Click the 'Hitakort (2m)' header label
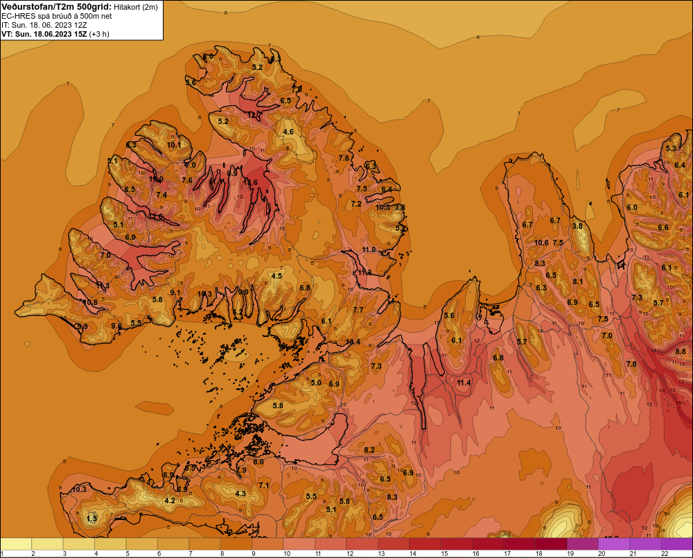The height and width of the screenshot is (558, 693). 135,7
